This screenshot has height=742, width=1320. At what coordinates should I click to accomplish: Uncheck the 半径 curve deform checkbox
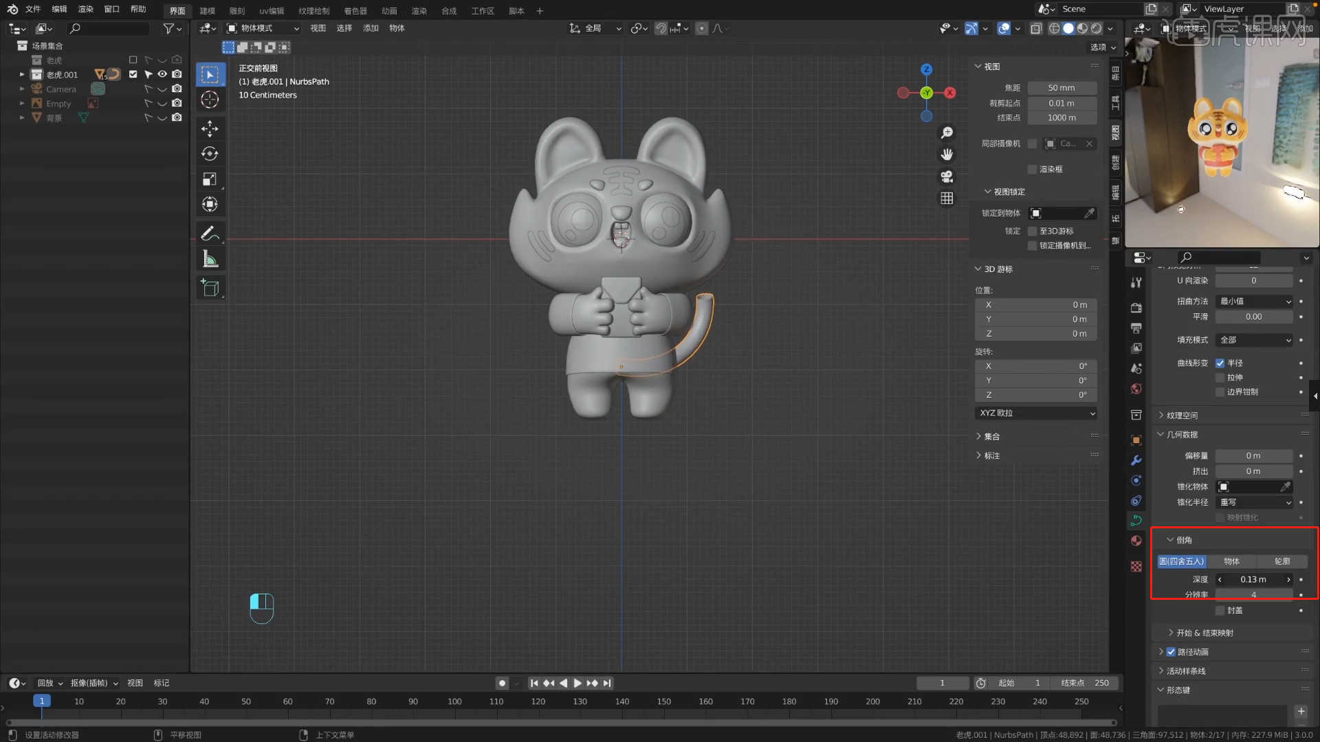[x=1220, y=363]
